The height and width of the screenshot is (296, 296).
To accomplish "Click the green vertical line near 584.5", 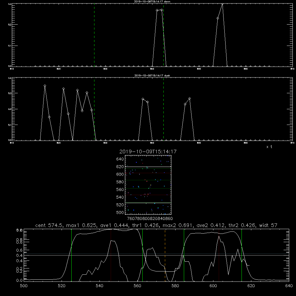I will 184,255.
